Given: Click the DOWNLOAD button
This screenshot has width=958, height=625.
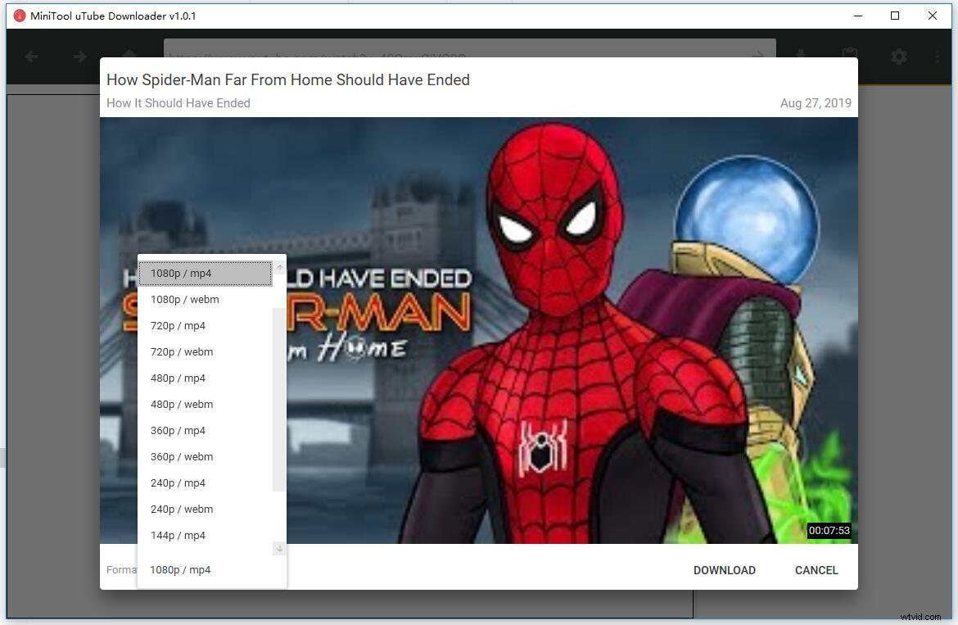Looking at the screenshot, I should click(724, 570).
